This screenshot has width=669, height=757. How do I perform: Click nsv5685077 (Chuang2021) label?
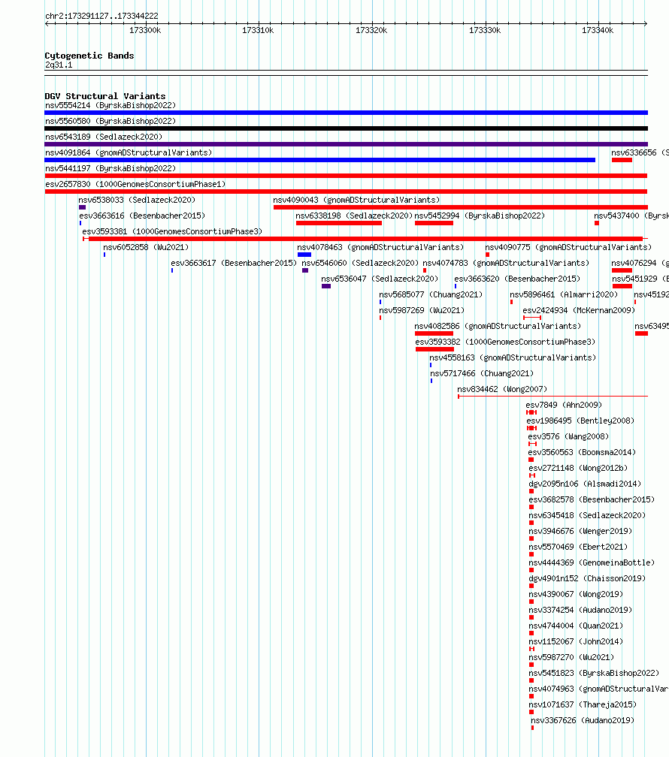point(431,294)
